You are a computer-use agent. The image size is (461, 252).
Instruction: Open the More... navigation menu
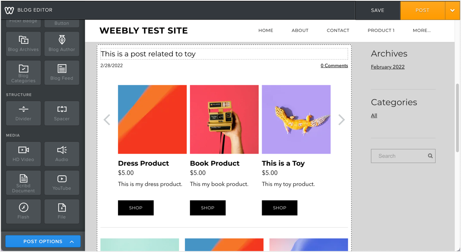tap(421, 31)
